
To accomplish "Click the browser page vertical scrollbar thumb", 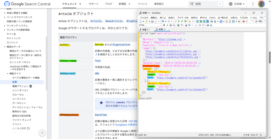I will (x=270, y=58).
